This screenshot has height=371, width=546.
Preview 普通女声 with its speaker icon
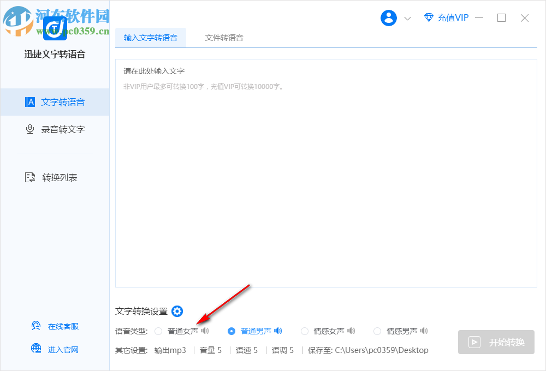tap(205, 331)
